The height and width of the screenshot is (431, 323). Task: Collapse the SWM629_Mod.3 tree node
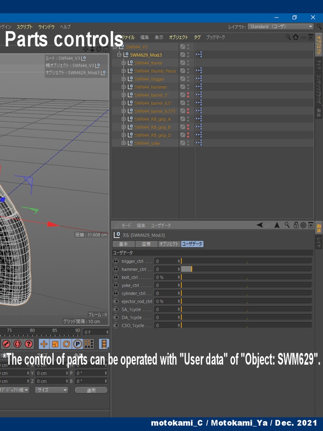119,55
